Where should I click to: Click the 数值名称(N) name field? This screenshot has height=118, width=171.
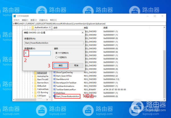[x=54, y=43]
